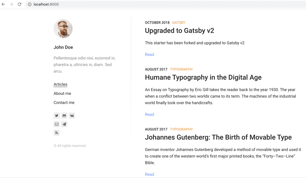
Task: Open the Twitter profile icon
Action: click(57, 116)
